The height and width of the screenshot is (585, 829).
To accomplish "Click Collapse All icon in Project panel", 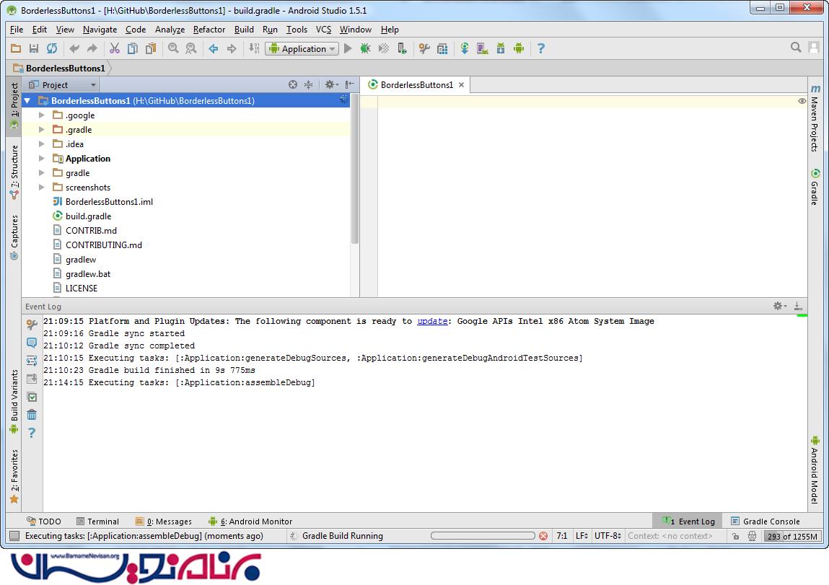I will (x=309, y=84).
